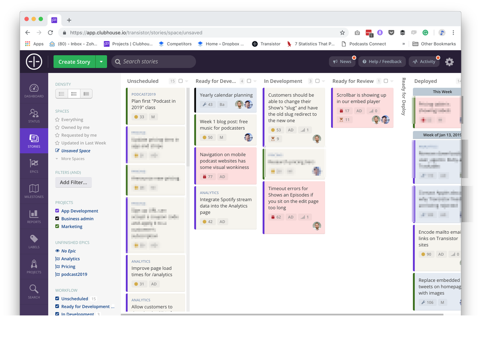Image resolution: width=481 pixels, height=347 pixels.
Task: Uncheck the App Development project checkbox
Action: tap(57, 211)
